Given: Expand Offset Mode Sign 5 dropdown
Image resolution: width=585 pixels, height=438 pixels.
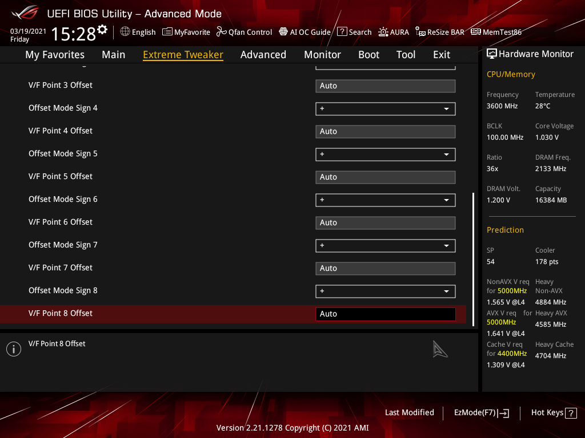Looking at the screenshot, I should [386, 154].
